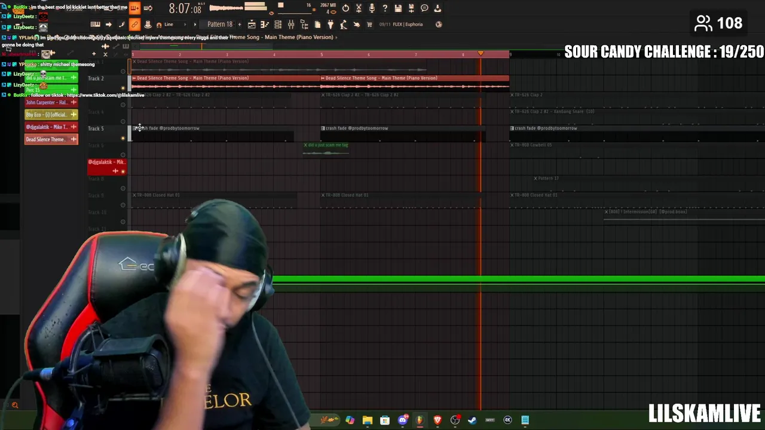Open the Pattern 18 selector
The image size is (765, 430).
point(219,24)
